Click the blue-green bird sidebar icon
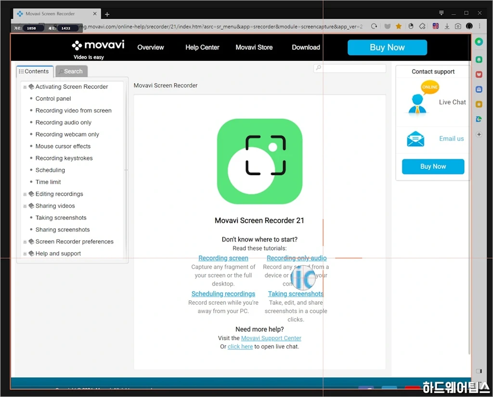 [x=479, y=119]
